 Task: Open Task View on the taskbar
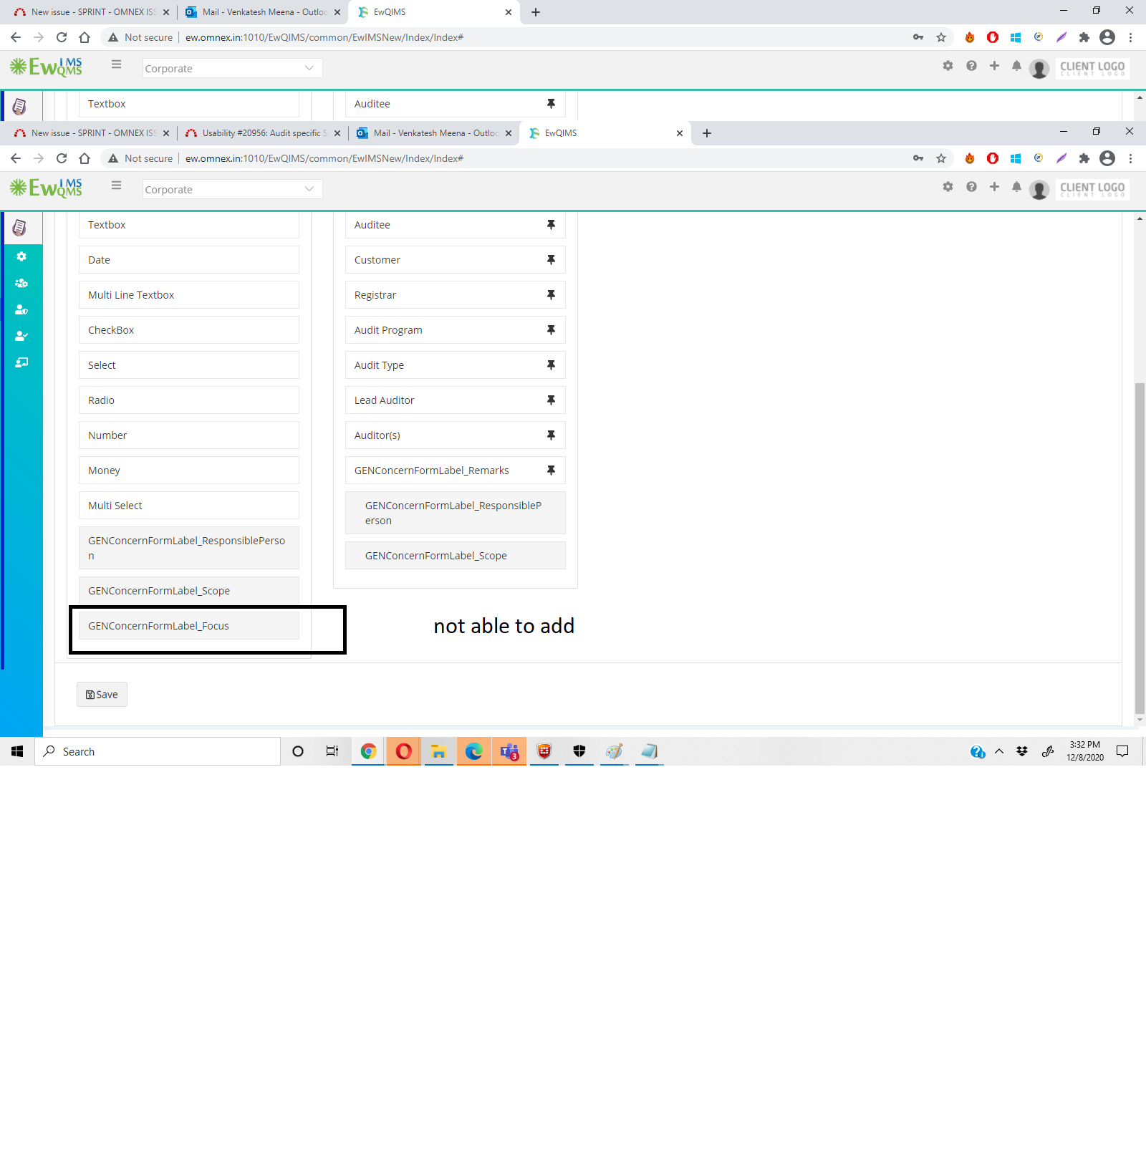[x=332, y=751]
